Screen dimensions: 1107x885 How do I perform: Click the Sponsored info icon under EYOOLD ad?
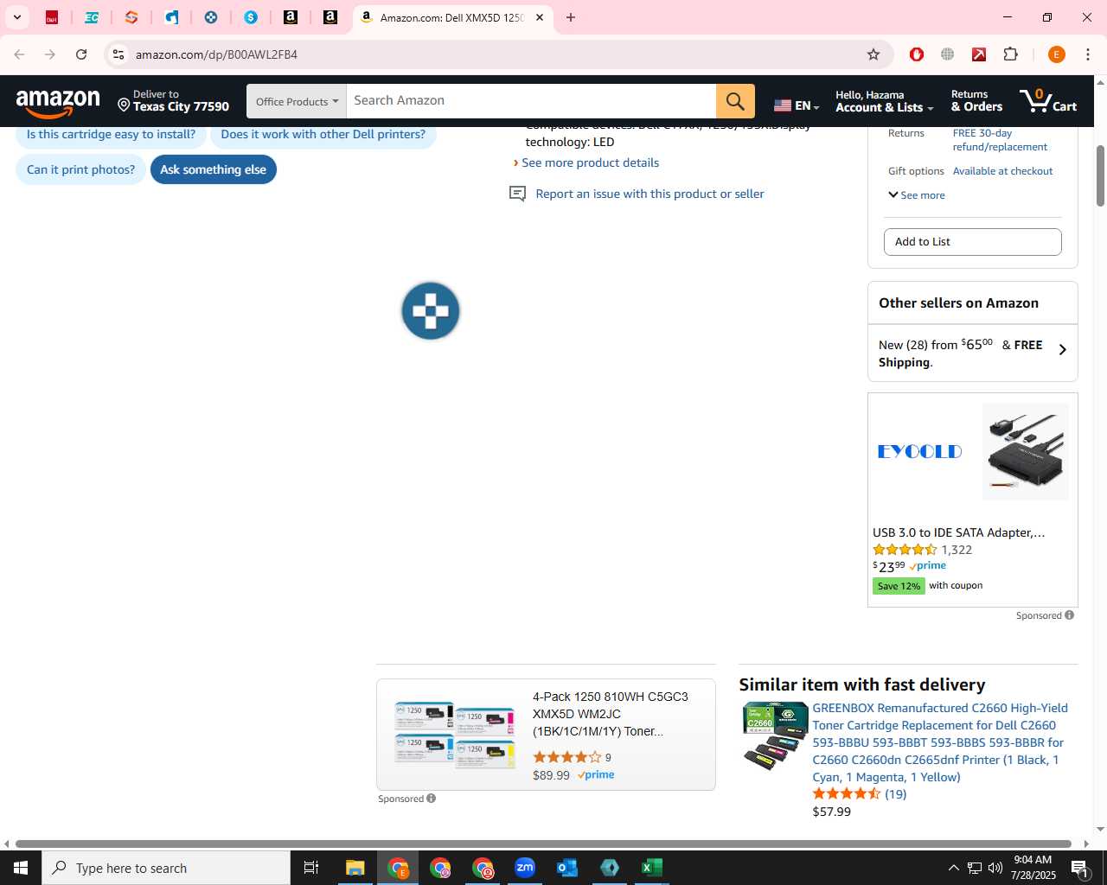coord(1070,615)
